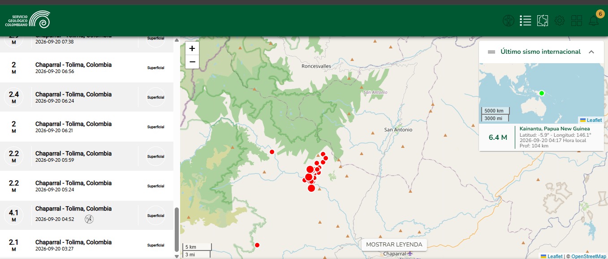Image resolution: width=608 pixels, height=259 pixels.
Task: Zoom out on the main map
Action: pos(192,62)
